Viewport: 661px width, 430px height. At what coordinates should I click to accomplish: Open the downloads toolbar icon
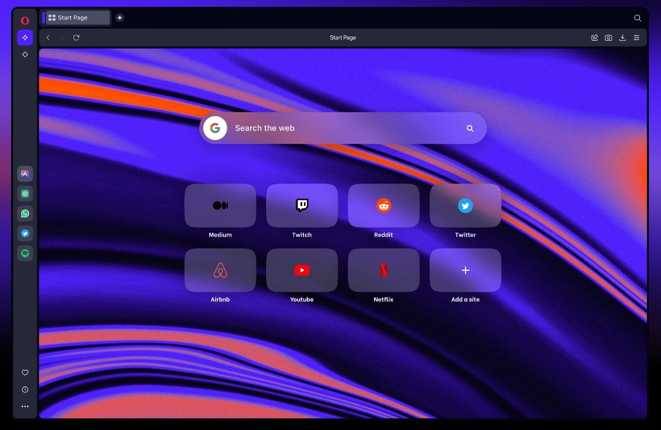[x=622, y=38]
